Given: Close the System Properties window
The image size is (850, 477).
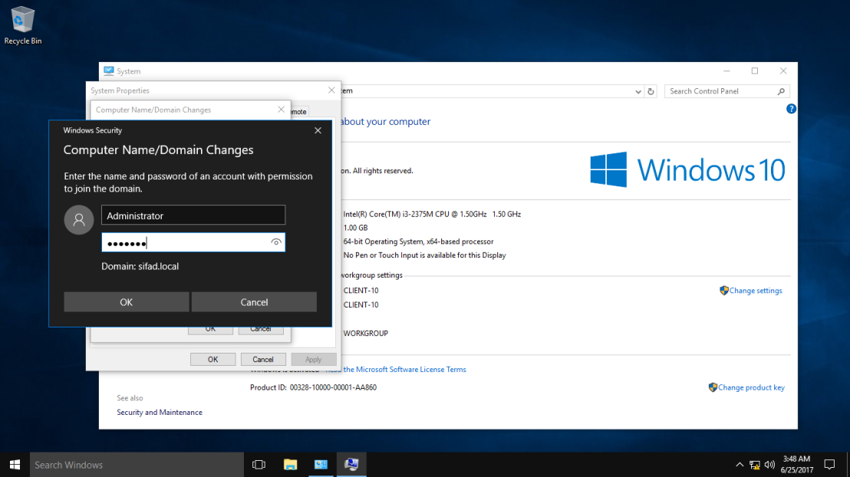Looking at the screenshot, I should click(331, 90).
